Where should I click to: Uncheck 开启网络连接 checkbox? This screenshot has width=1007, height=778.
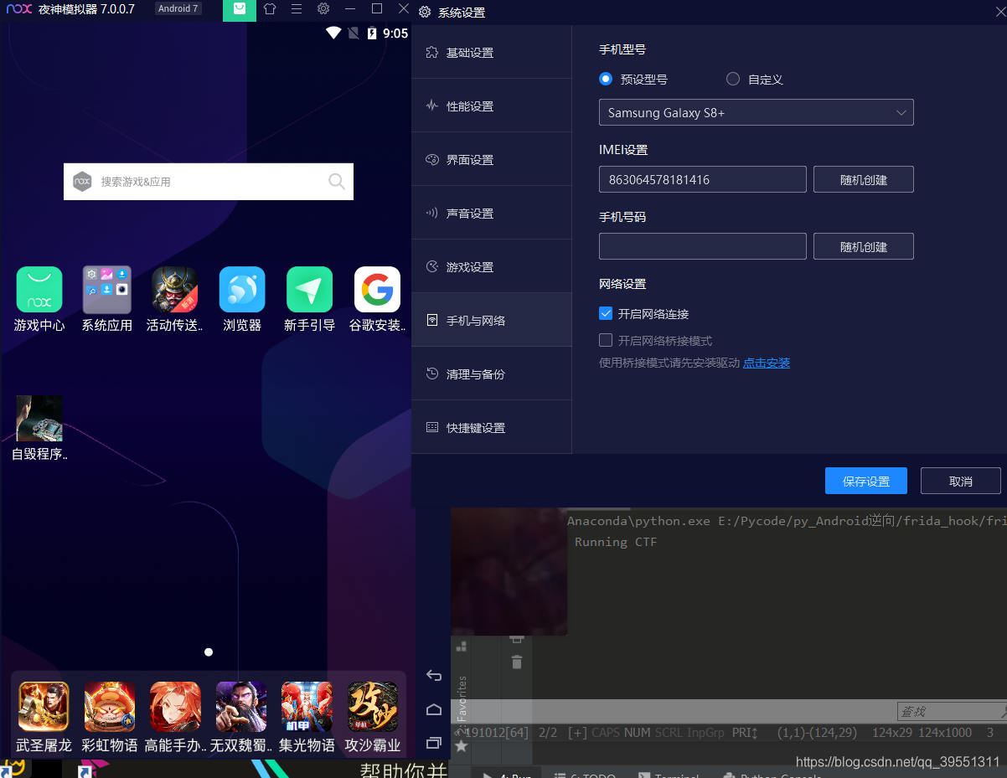pos(607,314)
